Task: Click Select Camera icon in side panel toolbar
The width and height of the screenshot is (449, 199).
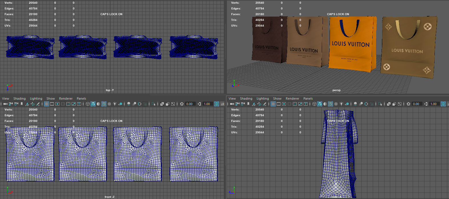Action: tap(232, 104)
